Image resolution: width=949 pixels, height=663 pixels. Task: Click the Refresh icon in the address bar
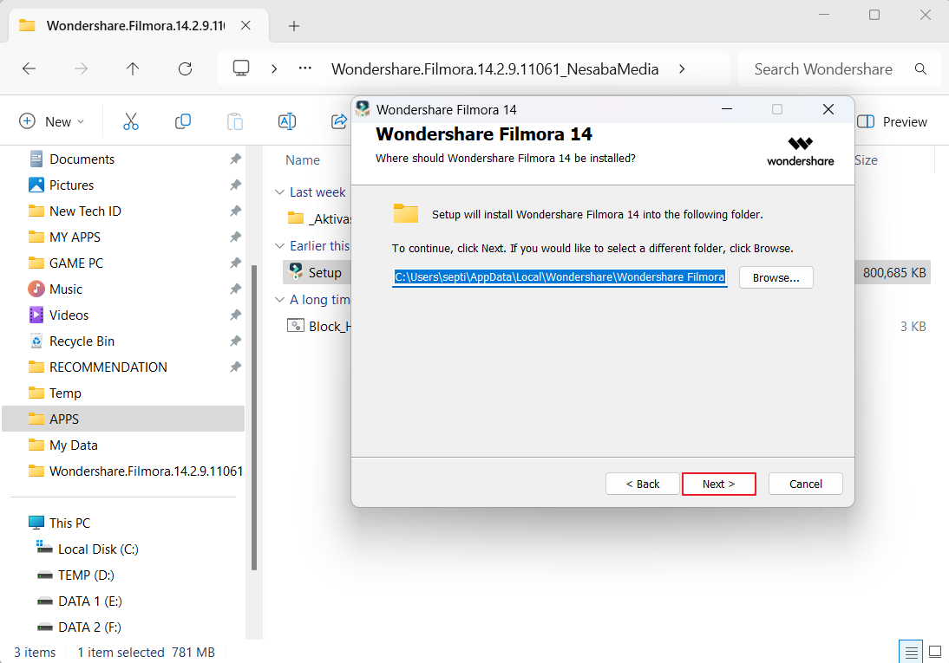(185, 68)
